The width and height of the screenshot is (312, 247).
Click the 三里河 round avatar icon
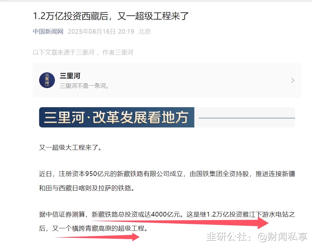pos(47,80)
